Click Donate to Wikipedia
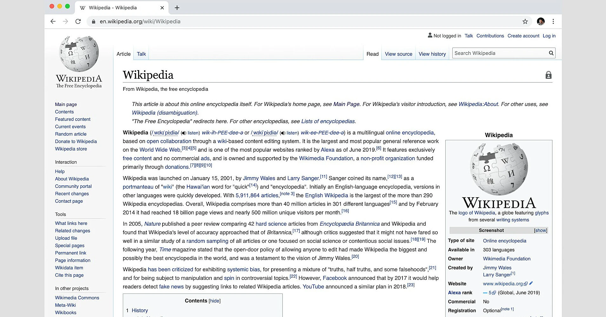606x317 pixels. [76, 142]
